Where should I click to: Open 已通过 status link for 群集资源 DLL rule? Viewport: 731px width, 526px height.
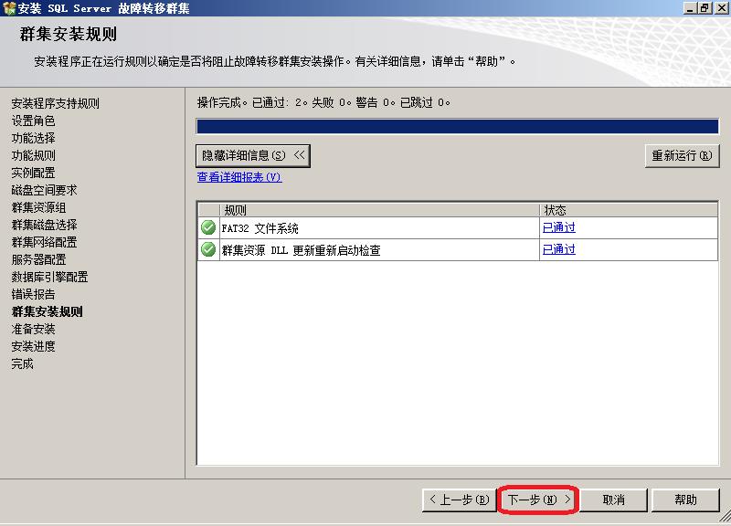[558, 249]
